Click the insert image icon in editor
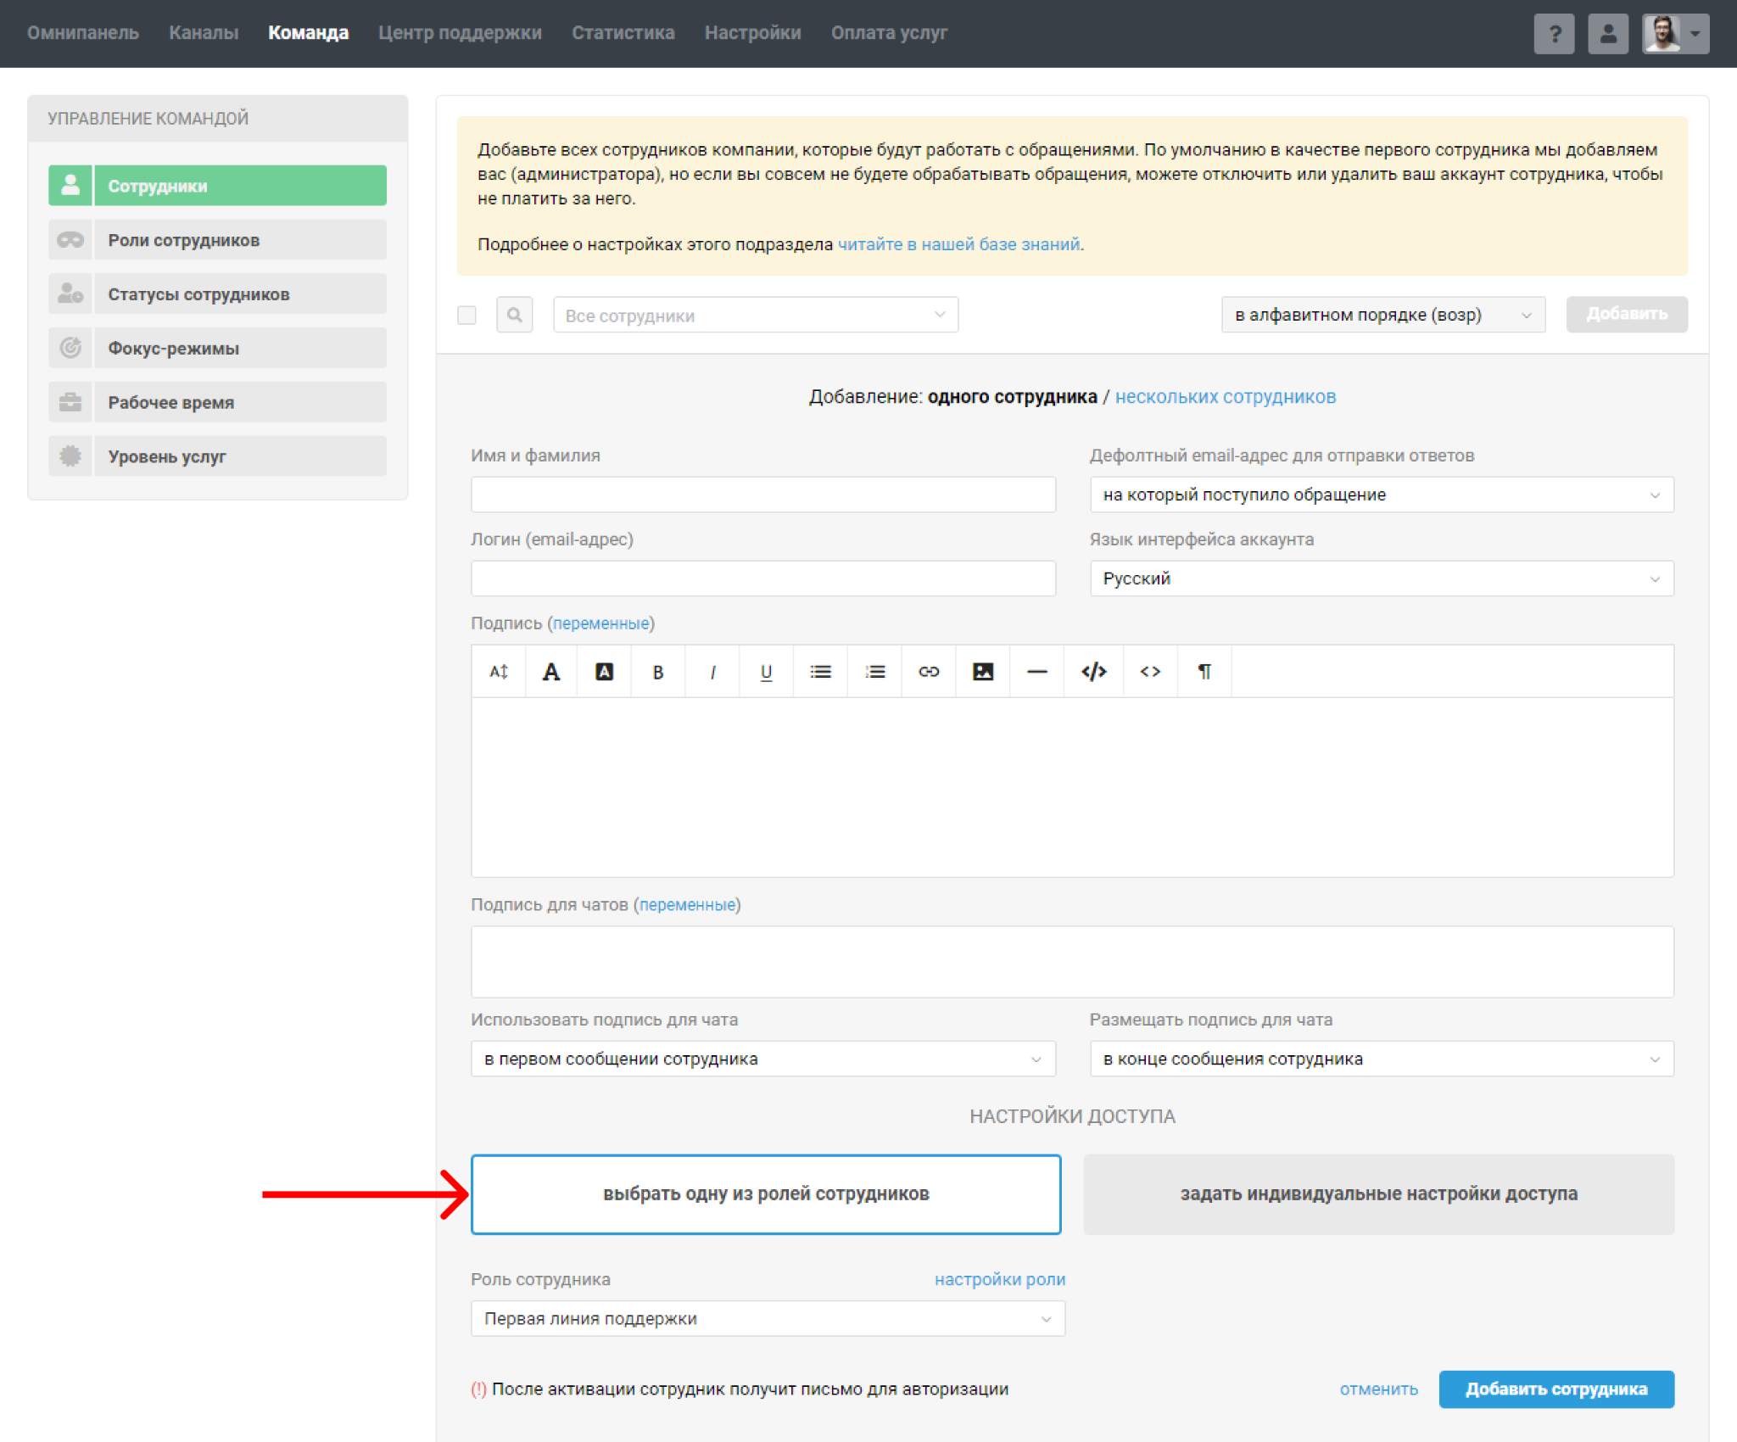 click(982, 672)
